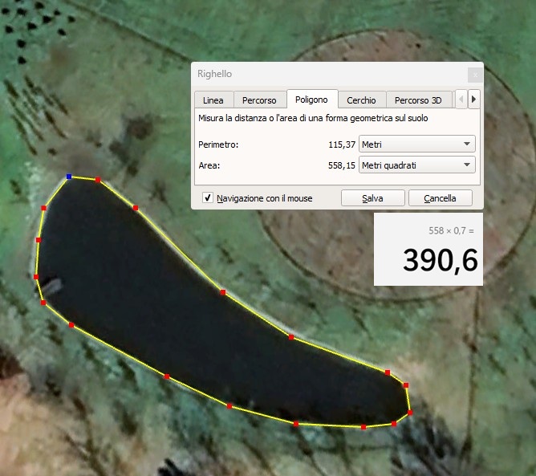
Task: Switch to the Percorso tab
Action: 260,100
